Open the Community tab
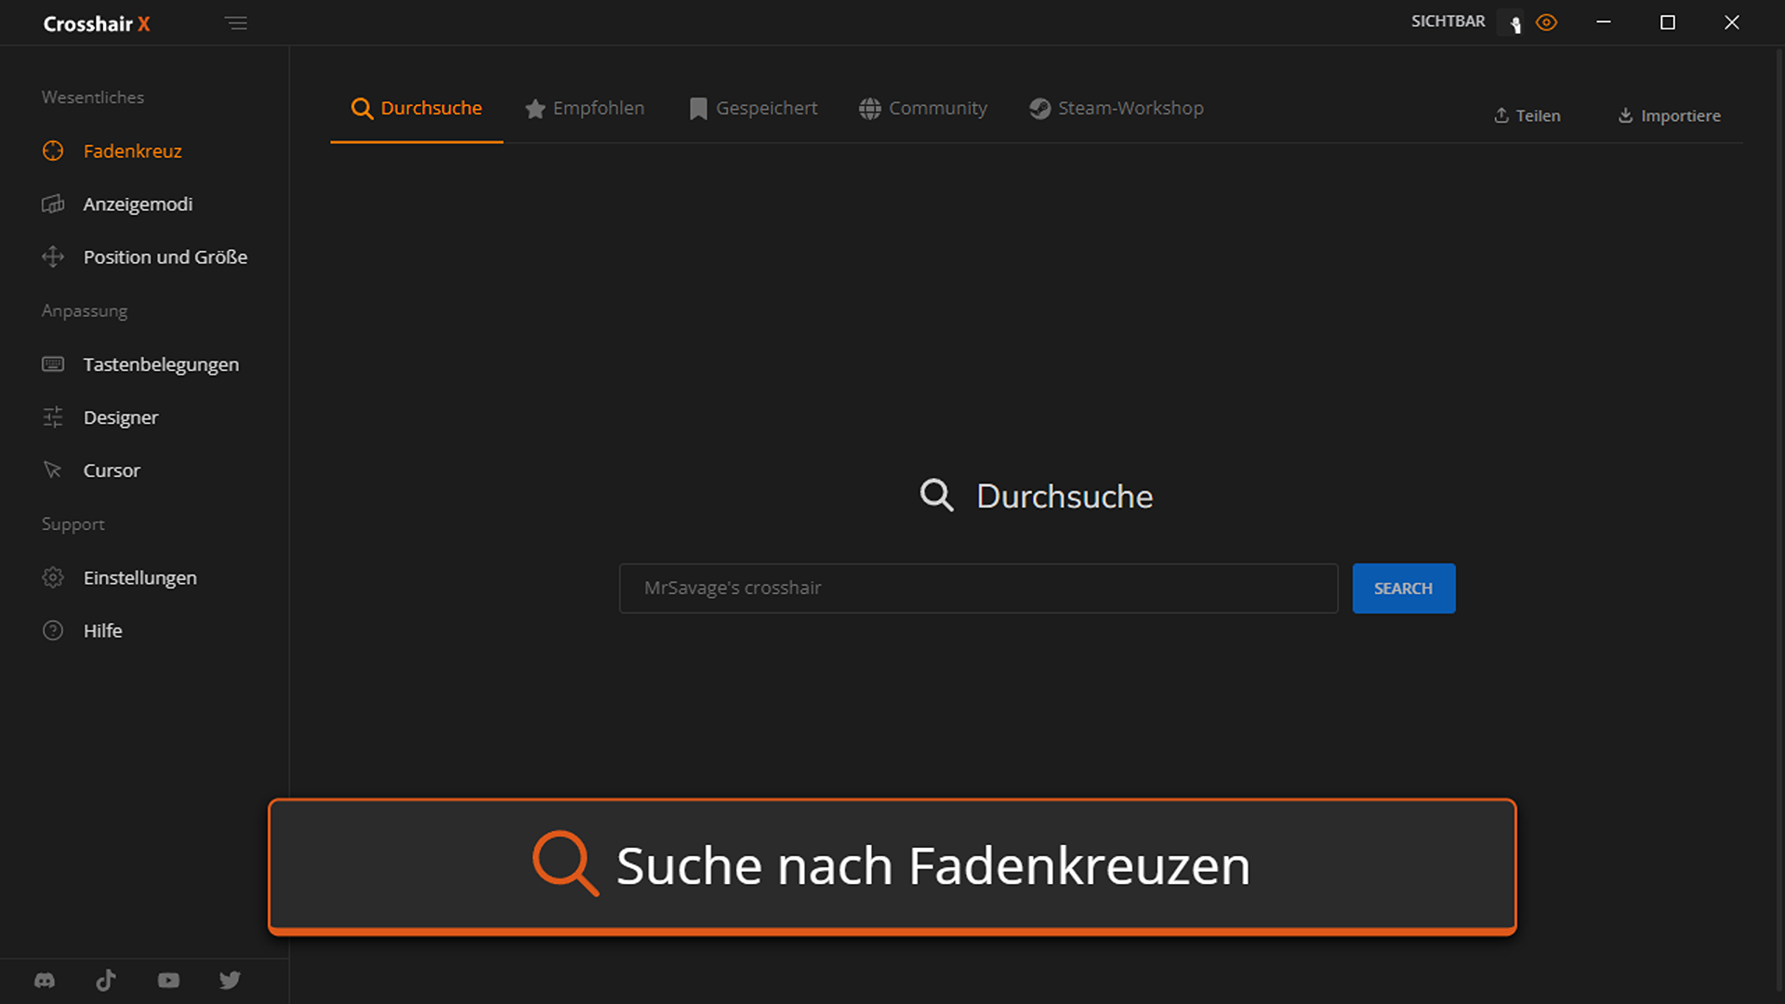 923,108
